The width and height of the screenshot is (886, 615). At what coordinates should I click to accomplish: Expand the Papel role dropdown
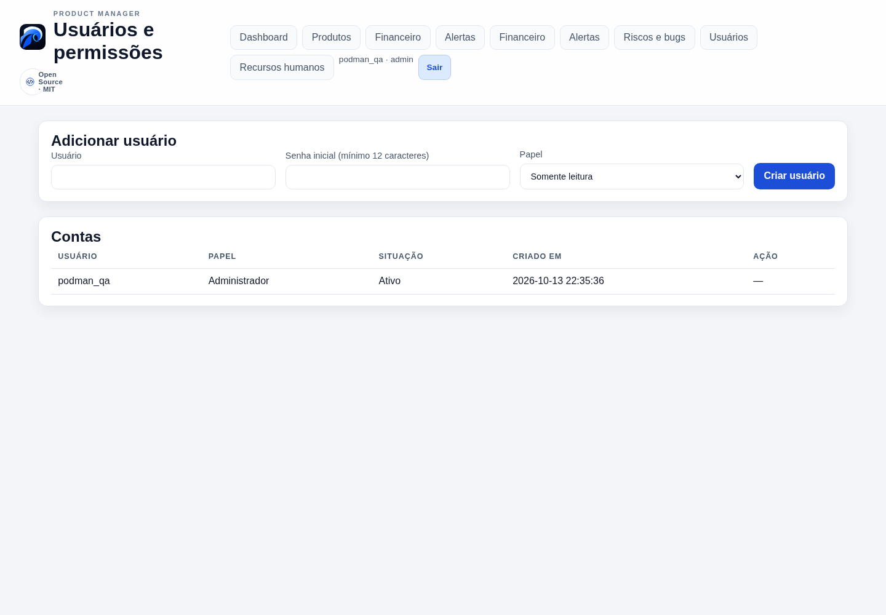point(632,177)
